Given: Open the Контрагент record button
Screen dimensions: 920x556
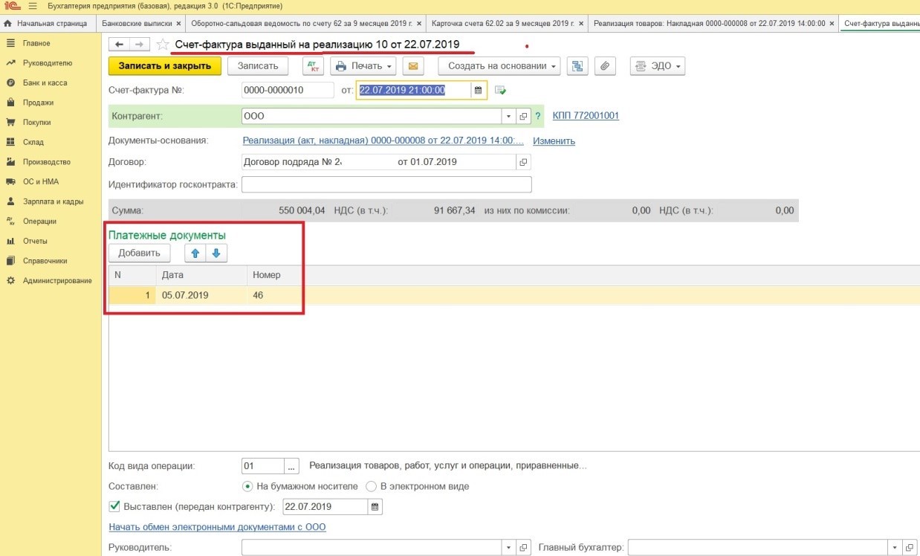Looking at the screenshot, I should pos(523,116).
